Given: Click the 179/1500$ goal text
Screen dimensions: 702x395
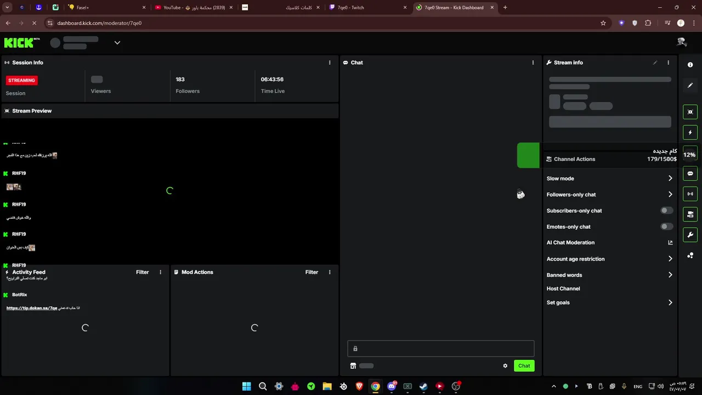Looking at the screenshot, I should [x=661, y=159].
